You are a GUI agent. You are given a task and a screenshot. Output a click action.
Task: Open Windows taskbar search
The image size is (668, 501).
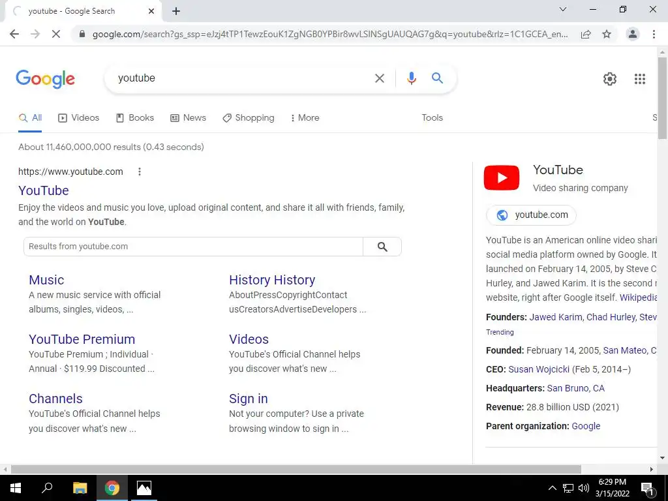47,488
